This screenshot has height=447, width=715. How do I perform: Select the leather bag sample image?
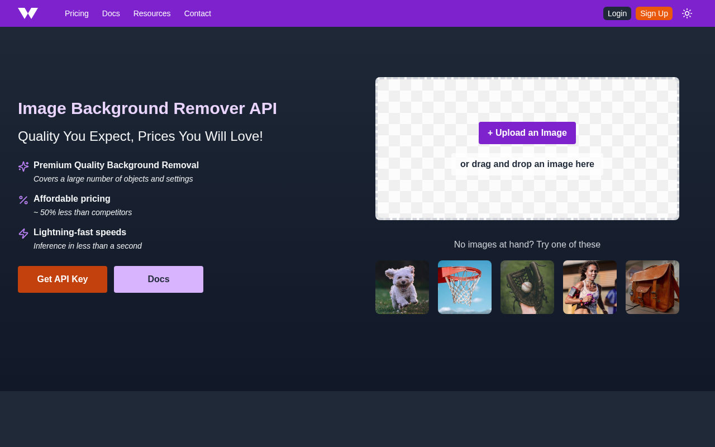coord(652,287)
